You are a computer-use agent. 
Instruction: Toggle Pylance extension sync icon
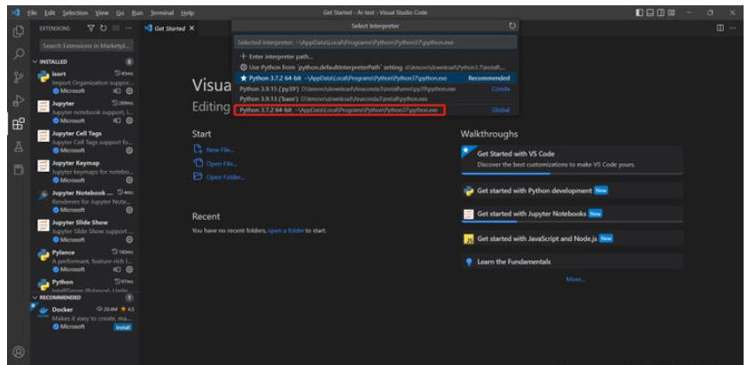[x=117, y=269]
